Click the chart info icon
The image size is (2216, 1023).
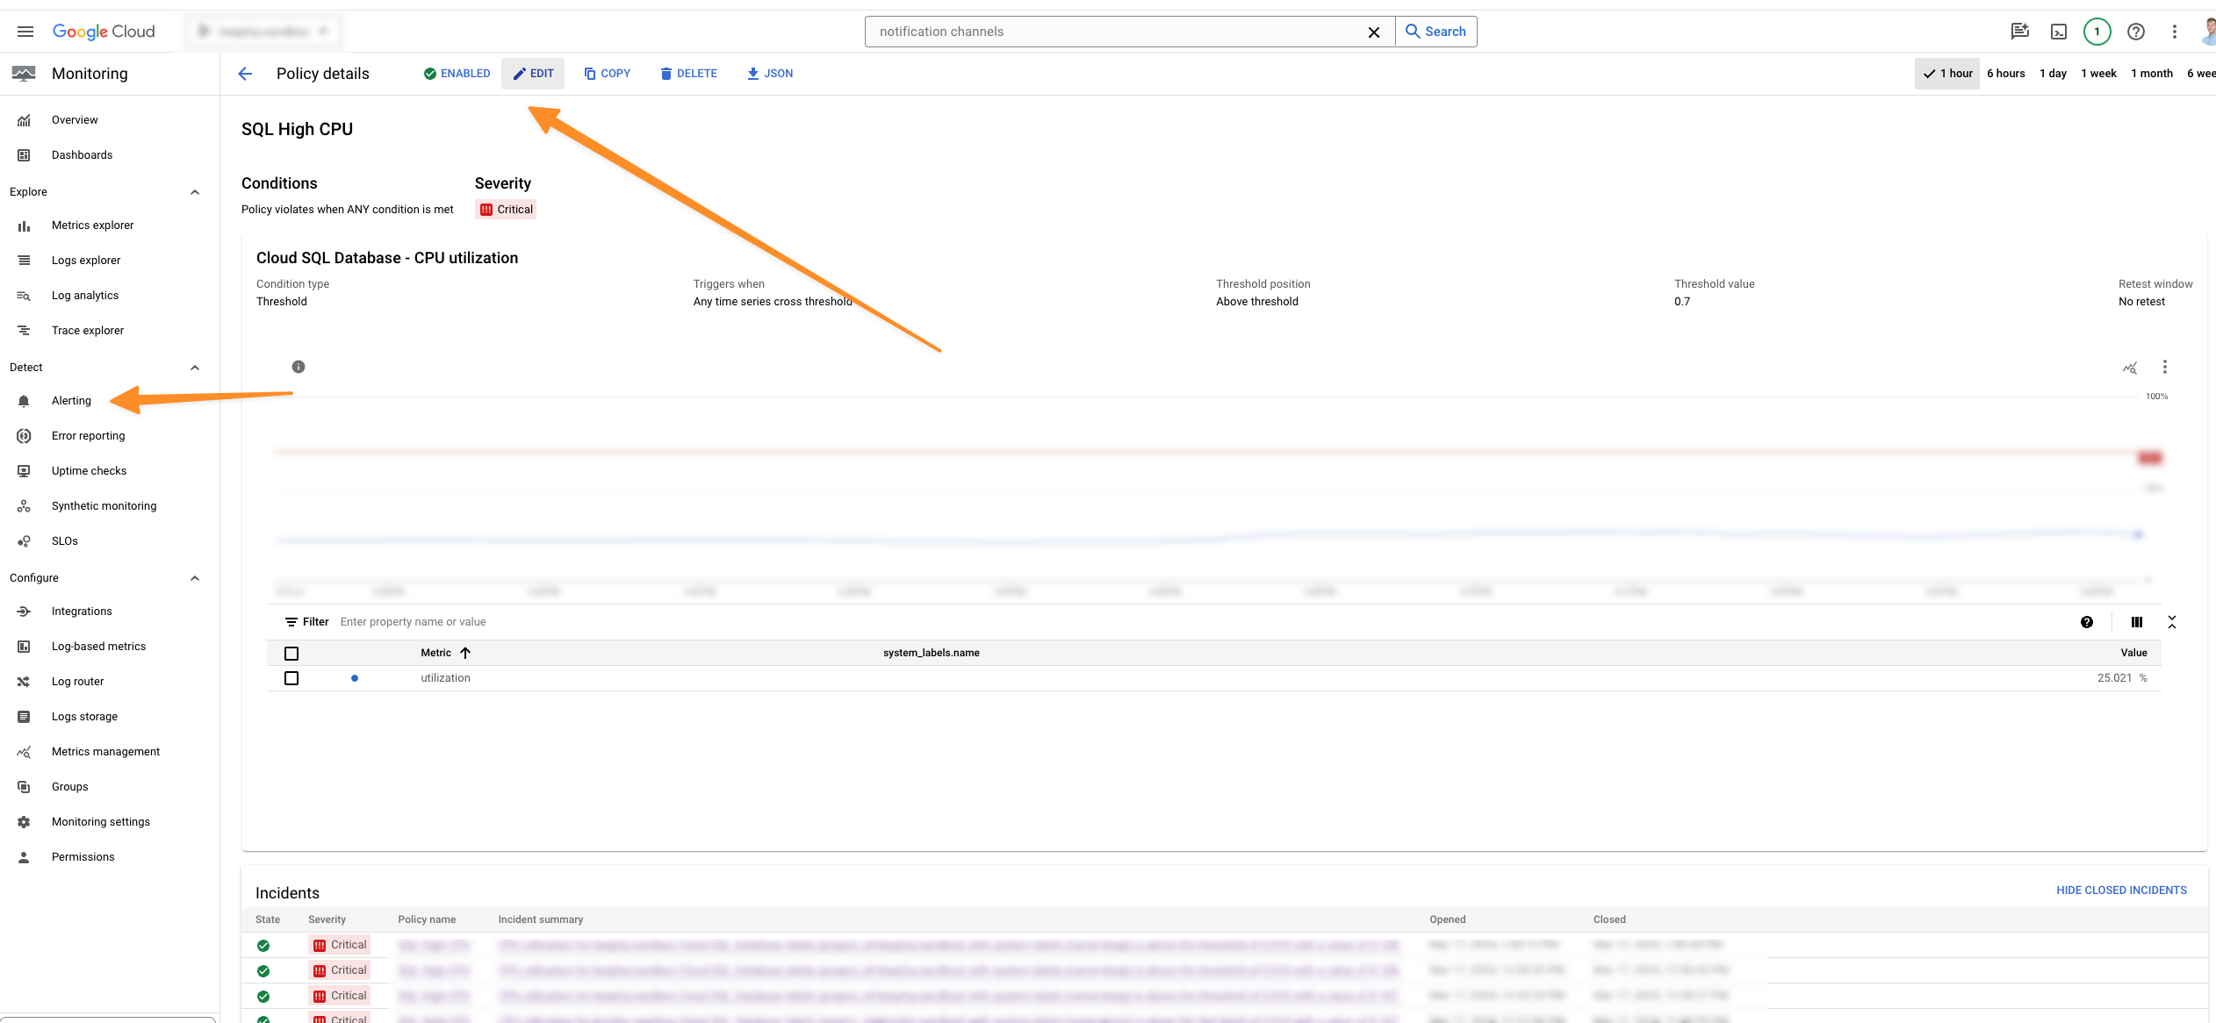(299, 367)
